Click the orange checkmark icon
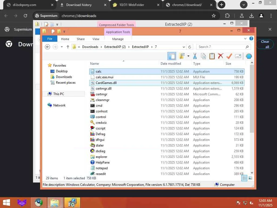Screen dimensions: 277x208 [229, 56]
